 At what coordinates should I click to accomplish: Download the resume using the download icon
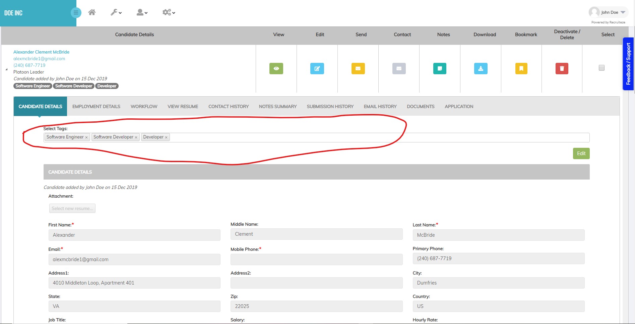481,69
